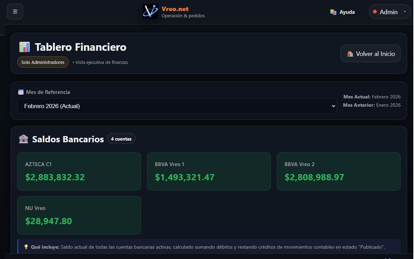414x259 pixels.
Task: Click the NU Vreo balance card
Action: pyautogui.click(x=79, y=215)
